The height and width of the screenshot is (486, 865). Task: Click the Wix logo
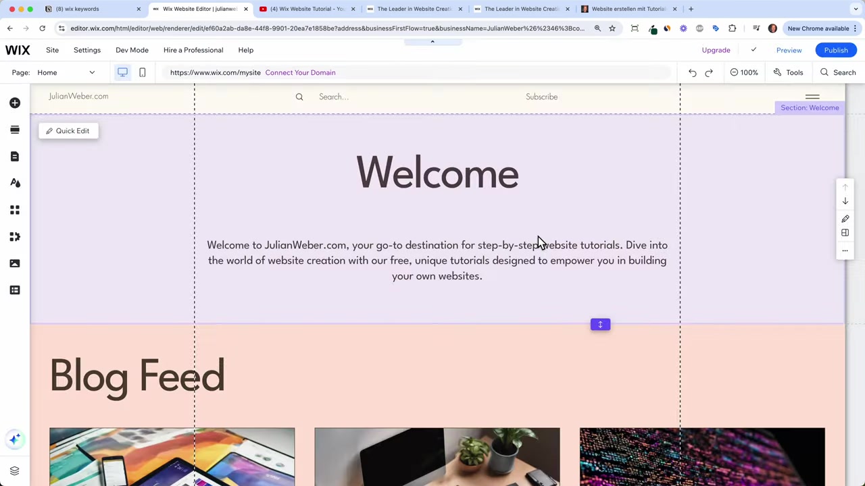point(18,50)
